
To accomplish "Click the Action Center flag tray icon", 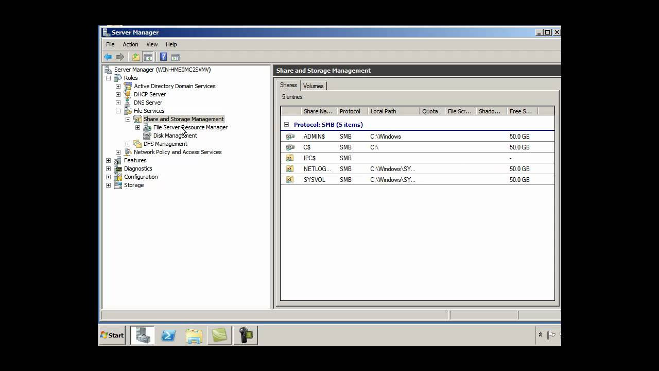I will tap(551, 335).
